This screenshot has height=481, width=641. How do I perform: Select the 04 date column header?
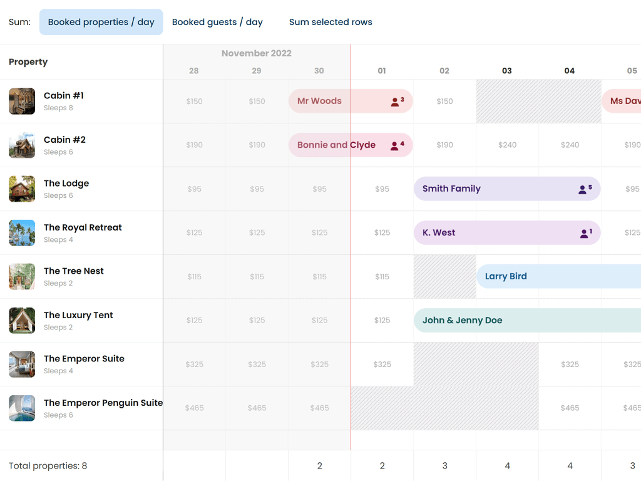coord(570,71)
